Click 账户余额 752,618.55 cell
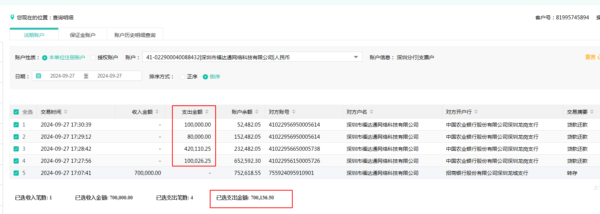The image size is (600, 214). tap(248, 173)
